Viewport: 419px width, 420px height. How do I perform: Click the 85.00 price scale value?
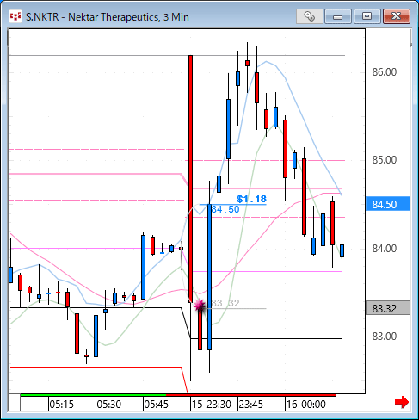point(385,160)
